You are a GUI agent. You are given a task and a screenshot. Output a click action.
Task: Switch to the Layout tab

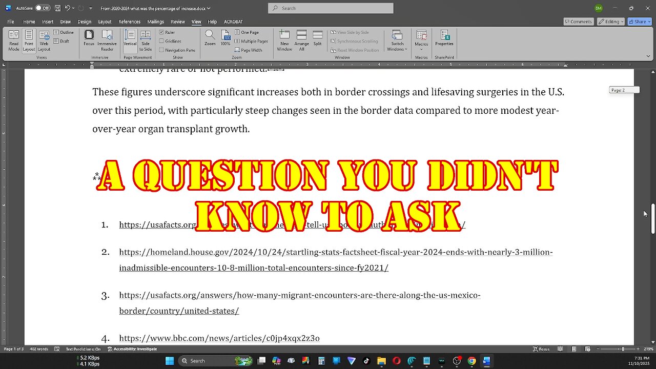tap(105, 22)
